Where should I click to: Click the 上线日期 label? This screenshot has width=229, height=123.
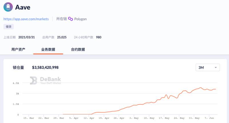coord(9,37)
